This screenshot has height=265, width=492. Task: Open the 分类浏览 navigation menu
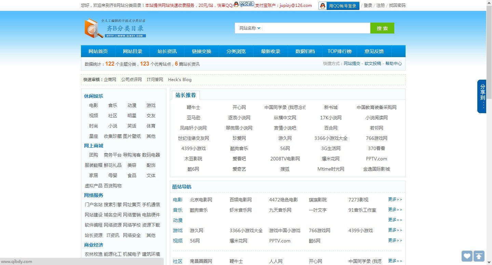[x=236, y=51]
